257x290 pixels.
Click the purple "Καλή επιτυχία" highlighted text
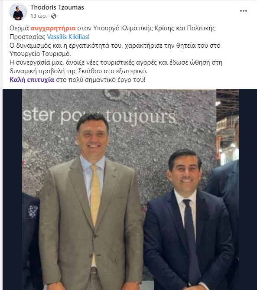point(32,80)
